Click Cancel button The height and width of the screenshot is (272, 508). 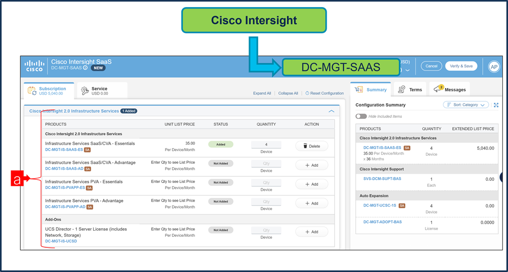click(x=431, y=66)
